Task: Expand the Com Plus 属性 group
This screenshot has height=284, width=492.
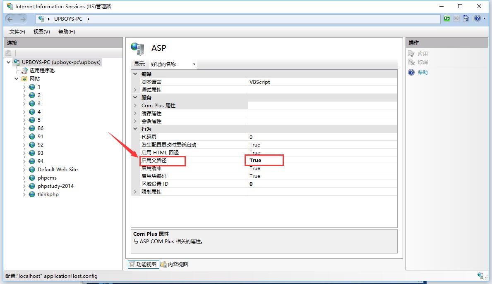Action: pyautogui.click(x=135, y=106)
